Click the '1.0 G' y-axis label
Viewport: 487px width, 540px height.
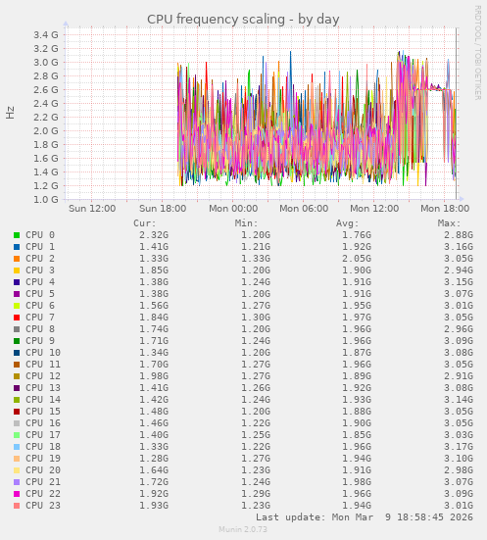(x=46, y=200)
